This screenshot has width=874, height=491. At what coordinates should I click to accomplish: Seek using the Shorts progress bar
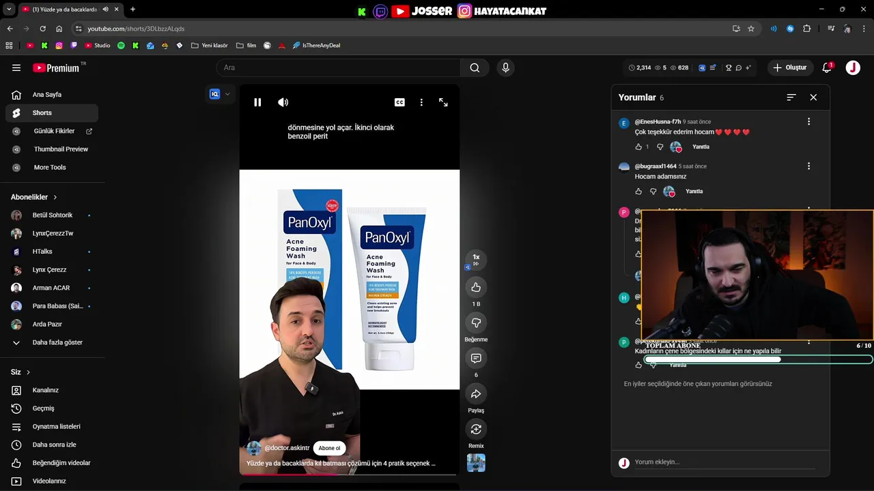(349, 474)
